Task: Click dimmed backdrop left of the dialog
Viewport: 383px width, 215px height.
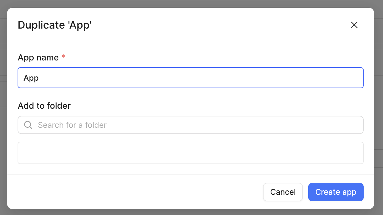Action: click(x=3, y=107)
